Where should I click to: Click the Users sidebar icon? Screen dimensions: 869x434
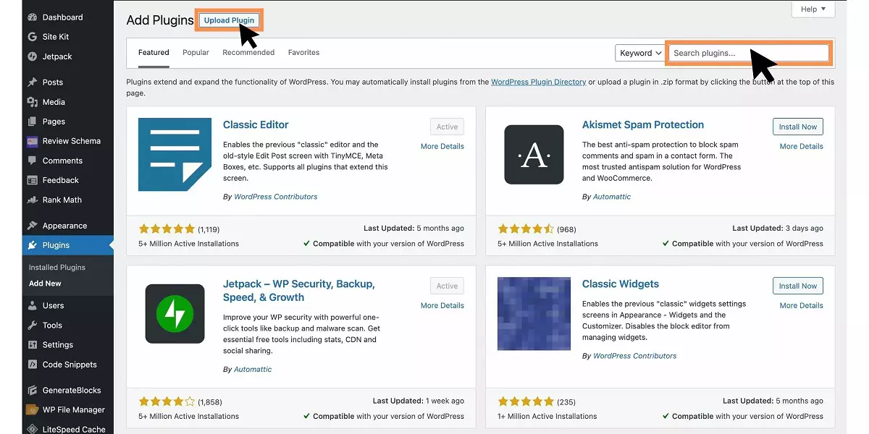point(32,306)
